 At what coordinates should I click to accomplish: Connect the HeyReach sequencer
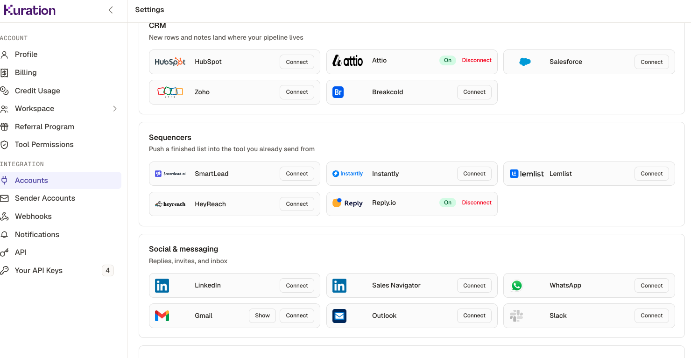[297, 204]
